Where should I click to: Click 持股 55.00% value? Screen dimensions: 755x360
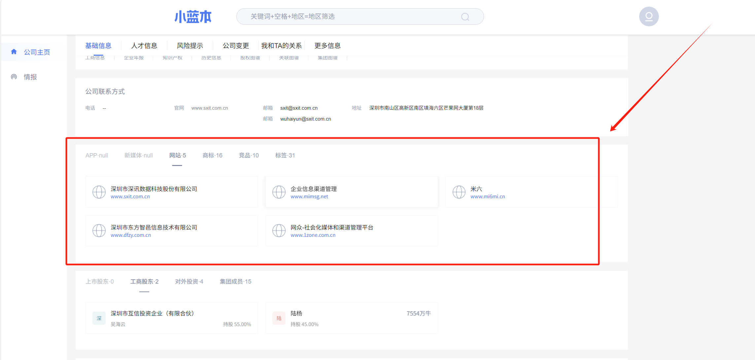coord(237,324)
